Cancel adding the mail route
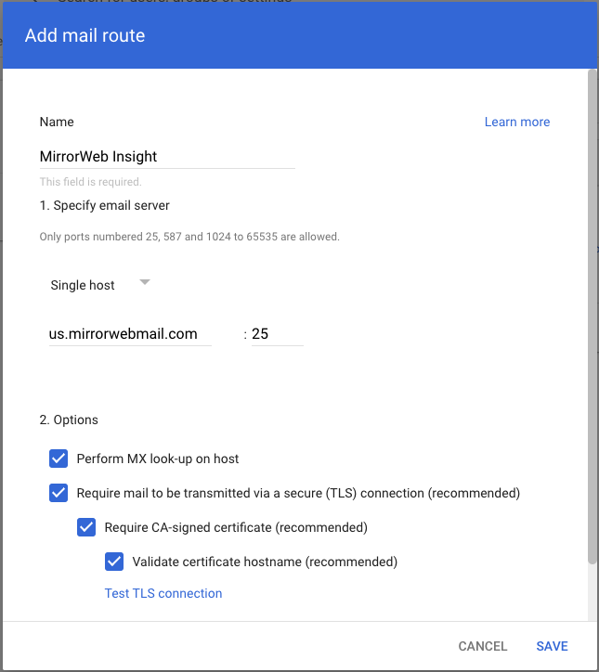The height and width of the screenshot is (672, 599). point(482,646)
